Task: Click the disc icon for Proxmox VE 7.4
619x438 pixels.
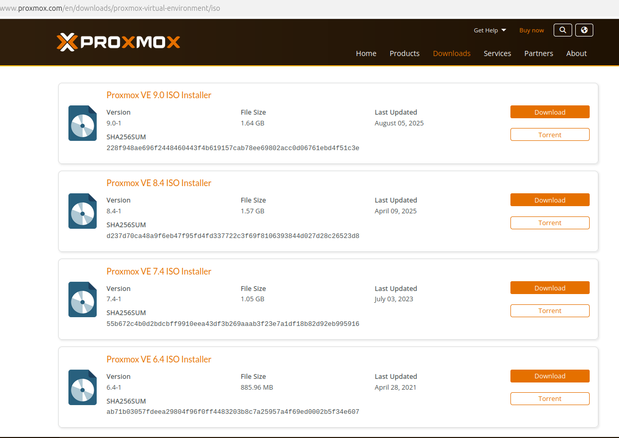Action: [82, 299]
